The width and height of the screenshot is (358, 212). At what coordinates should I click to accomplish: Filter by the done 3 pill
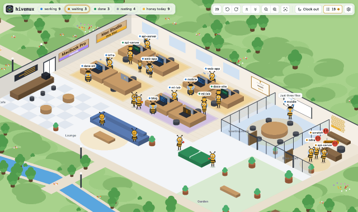(102, 9)
